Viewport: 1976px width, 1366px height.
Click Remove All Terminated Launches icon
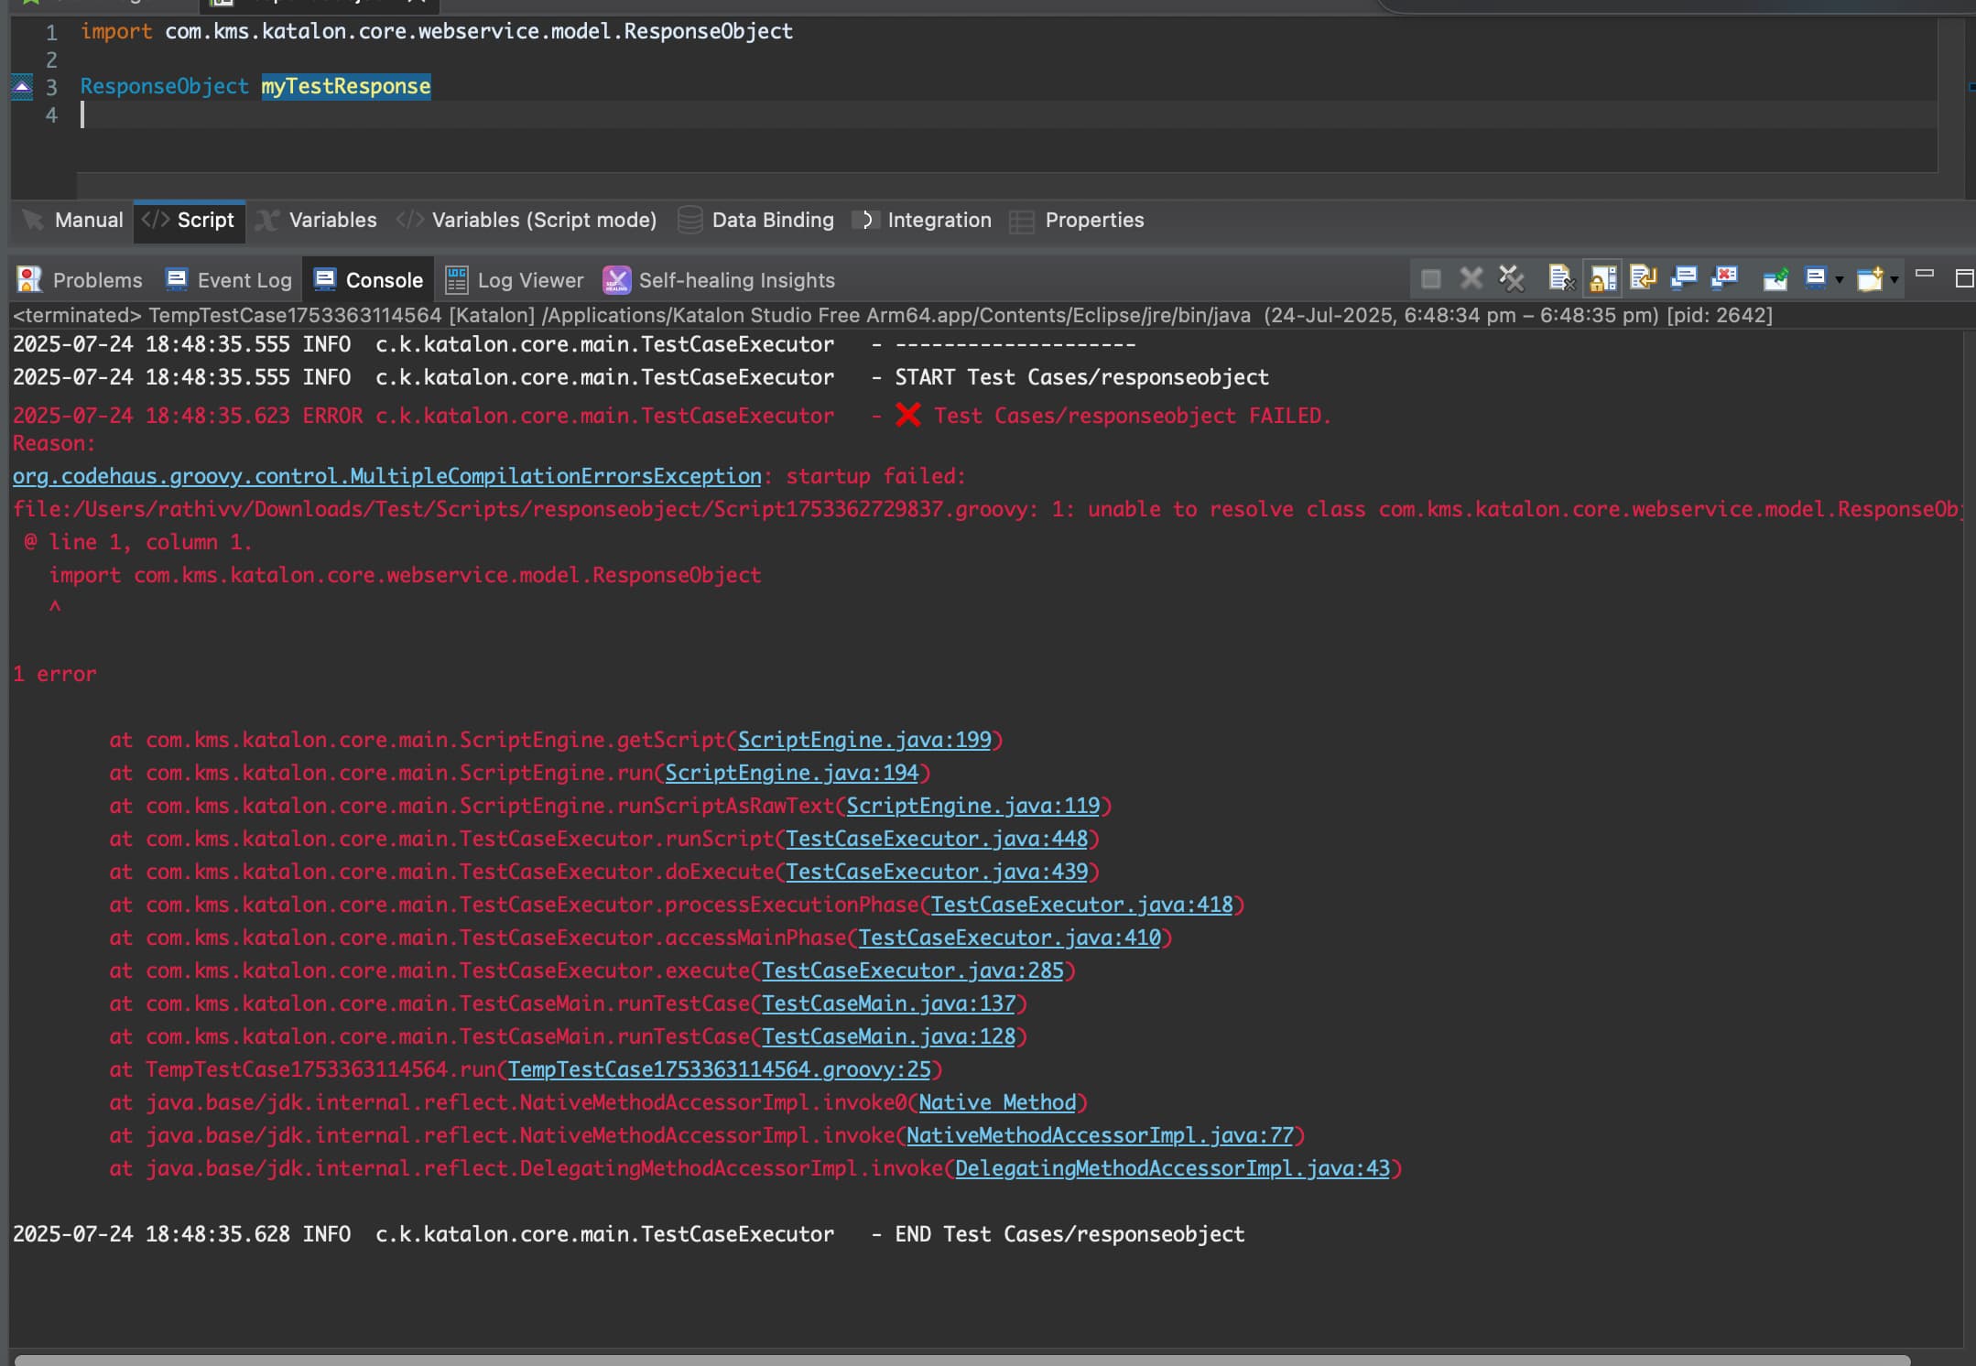coord(1511,277)
